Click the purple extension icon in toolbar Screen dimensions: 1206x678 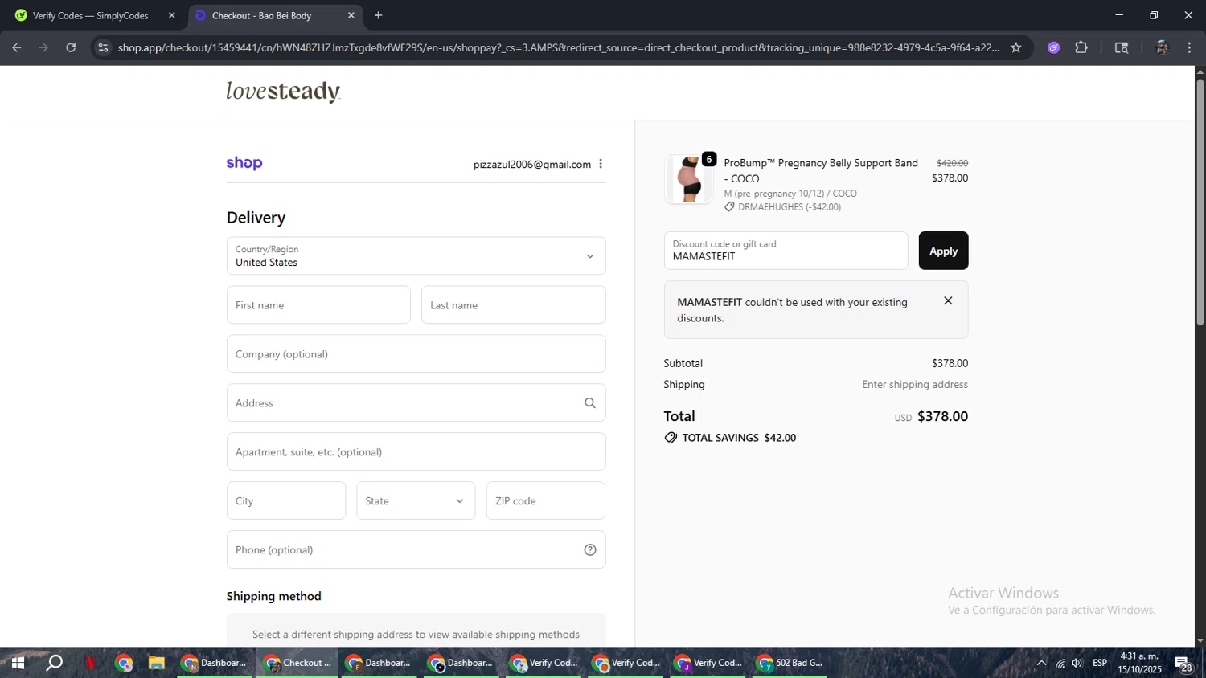pyautogui.click(x=1054, y=47)
